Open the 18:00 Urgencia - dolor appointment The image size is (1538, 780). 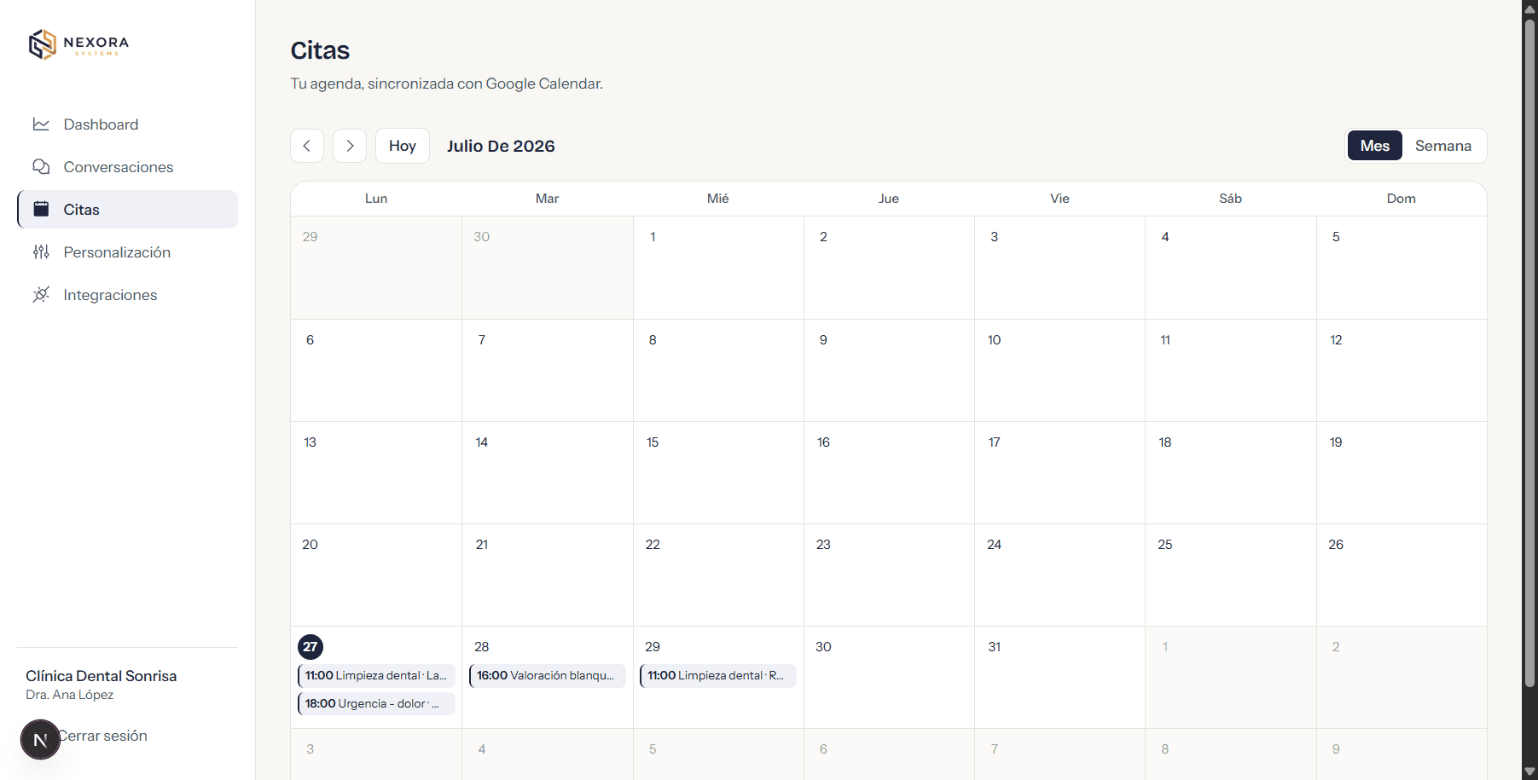[376, 704]
